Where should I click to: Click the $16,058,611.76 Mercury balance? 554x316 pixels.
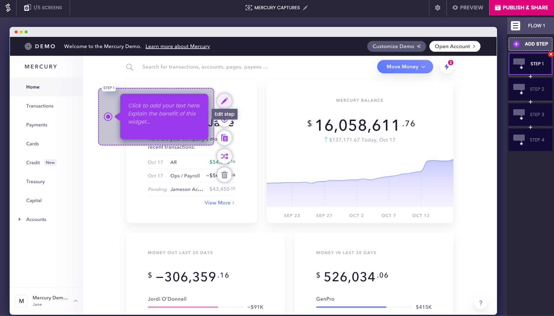tap(361, 125)
